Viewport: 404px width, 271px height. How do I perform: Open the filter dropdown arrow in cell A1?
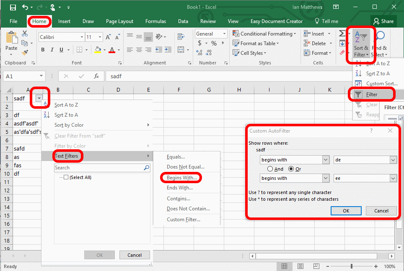(x=39, y=98)
